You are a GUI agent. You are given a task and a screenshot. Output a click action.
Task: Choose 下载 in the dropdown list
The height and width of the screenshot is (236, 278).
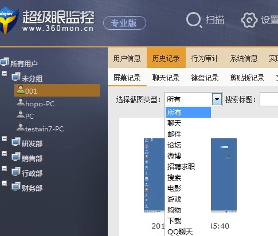(188, 221)
